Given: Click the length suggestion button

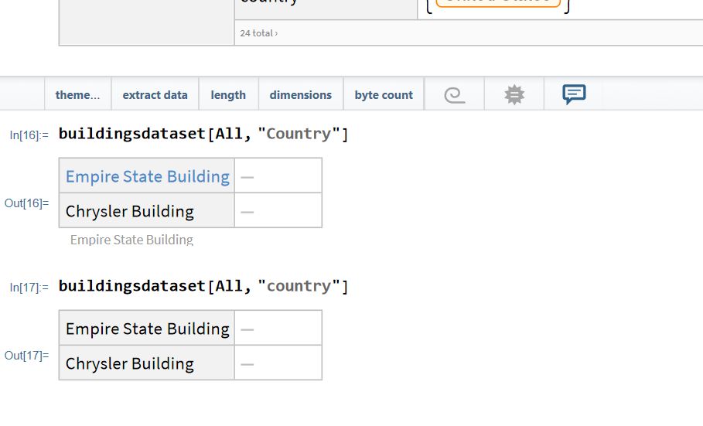Looking at the screenshot, I should tap(228, 94).
